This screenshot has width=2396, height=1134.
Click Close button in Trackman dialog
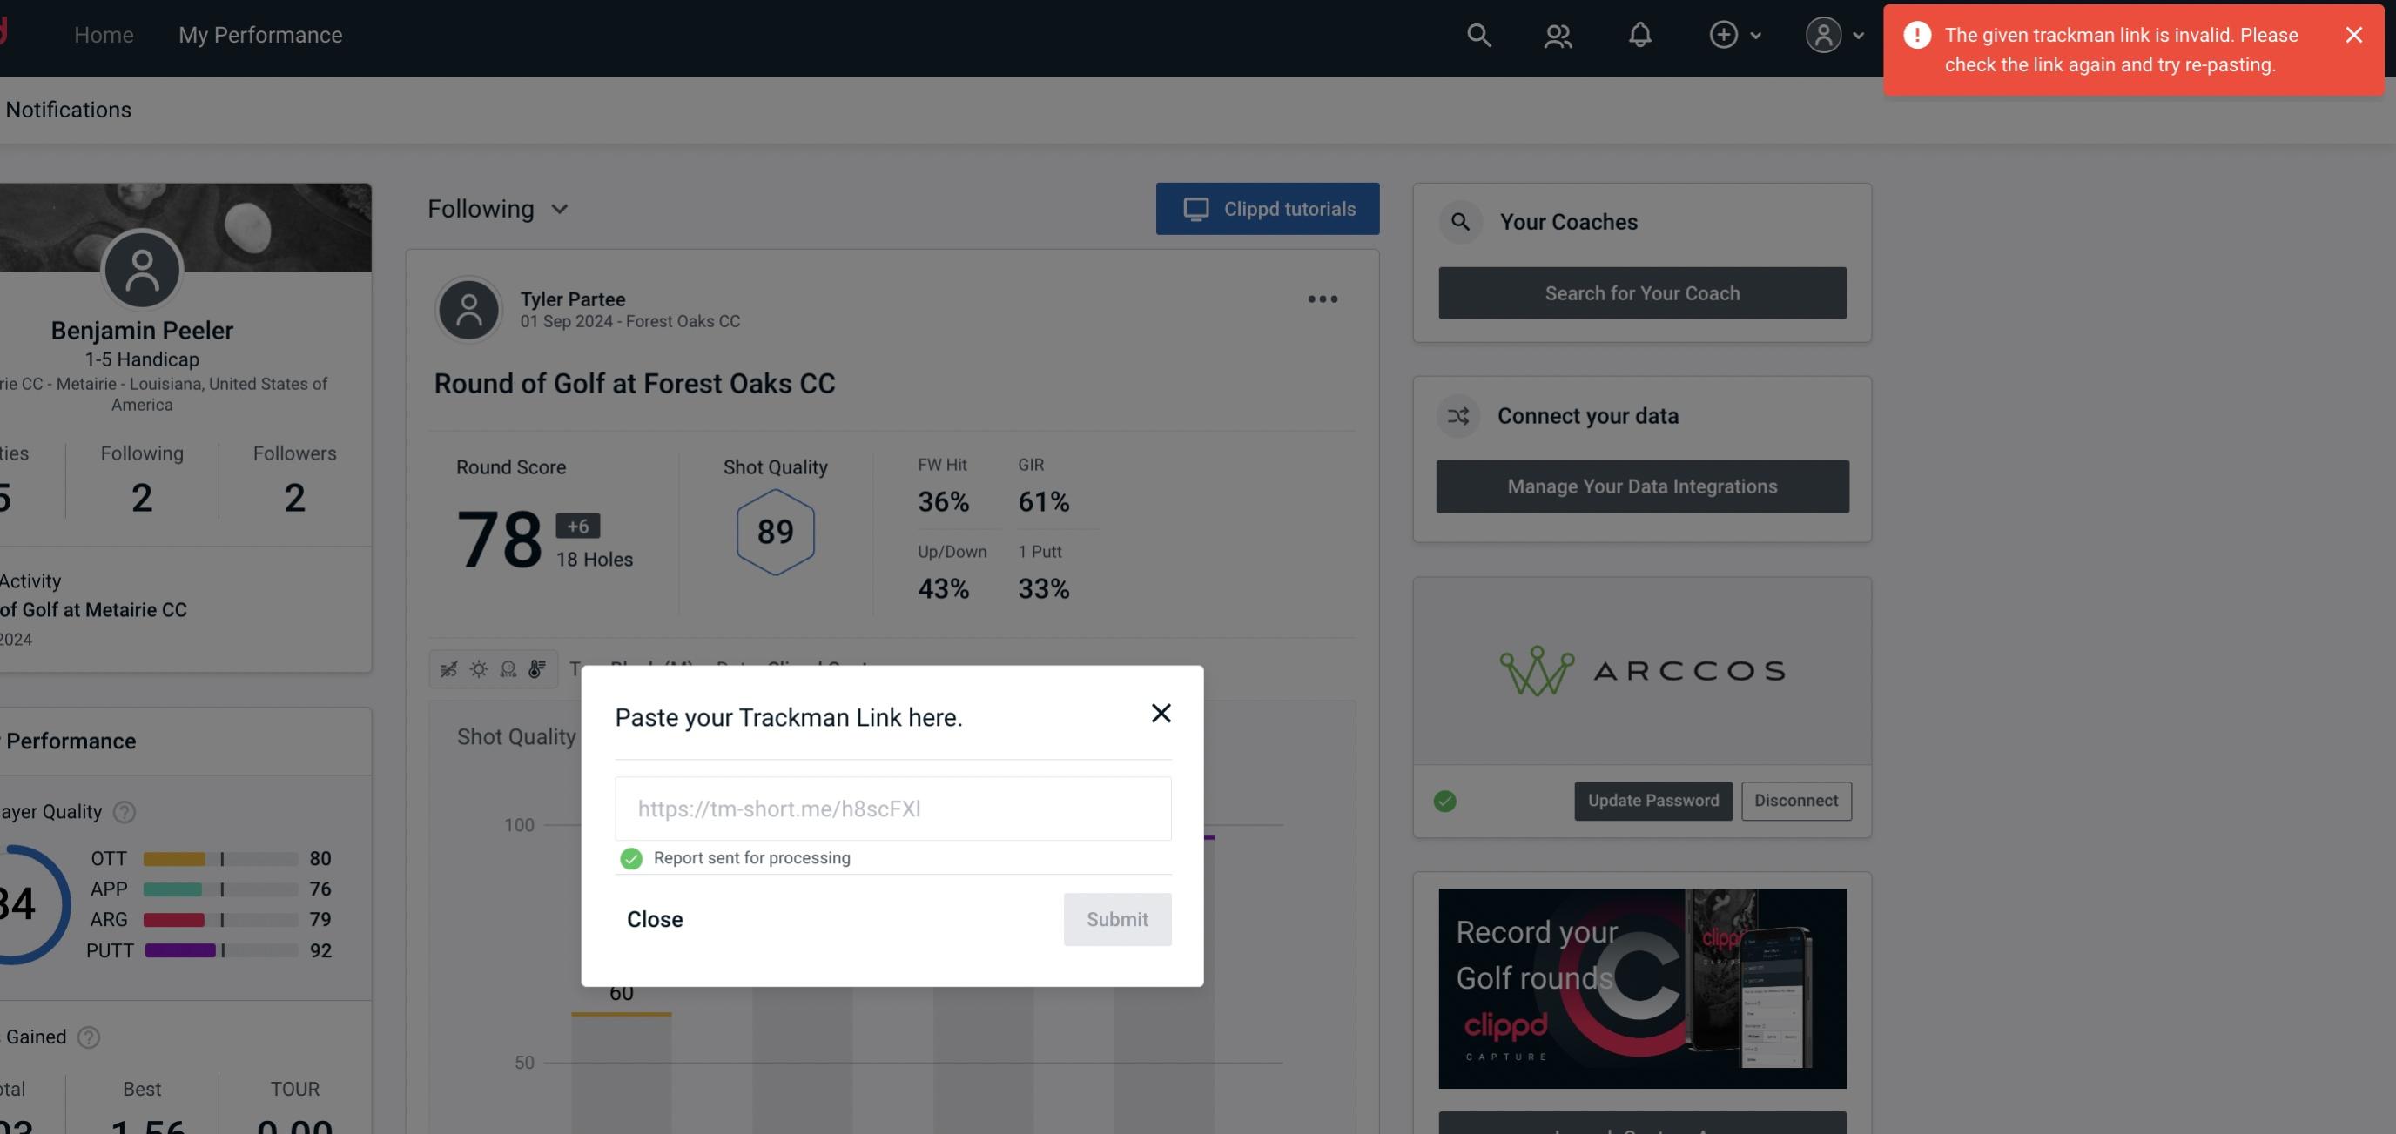tap(654, 918)
